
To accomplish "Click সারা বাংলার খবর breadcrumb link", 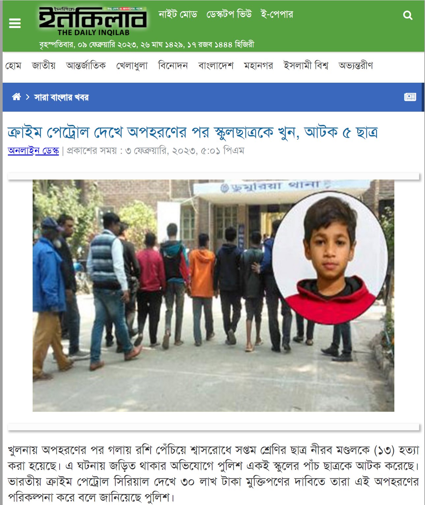I will pyautogui.click(x=61, y=98).
